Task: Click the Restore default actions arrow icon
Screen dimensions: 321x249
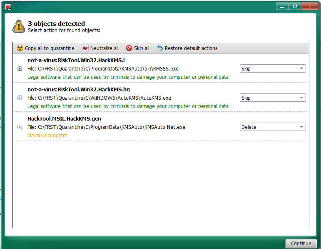Action: pos(160,48)
